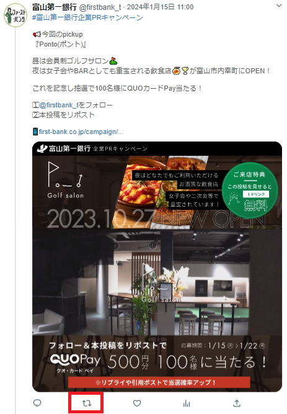Screen dimensions: 287x414
Task: Open the #富山第一銀行企業PRキャンペーン hashtag
Action: tap(87, 17)
